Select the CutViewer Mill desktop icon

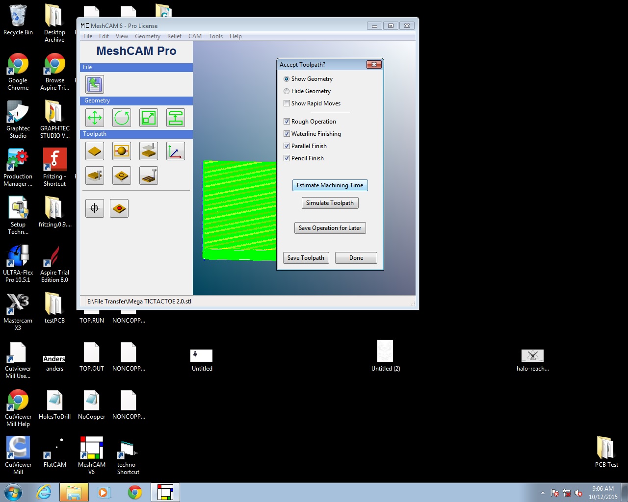[18, 456]
